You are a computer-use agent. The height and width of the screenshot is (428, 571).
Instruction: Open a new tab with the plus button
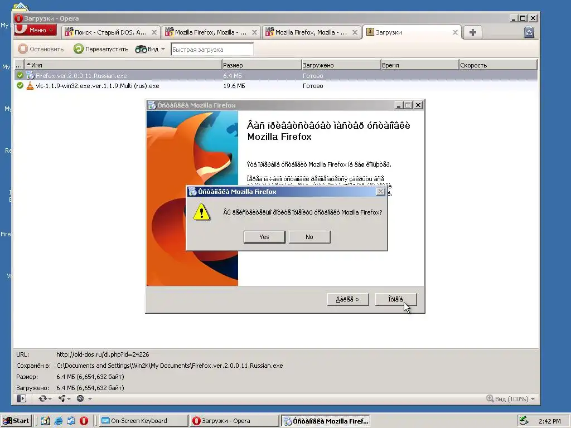coord(473,32)
